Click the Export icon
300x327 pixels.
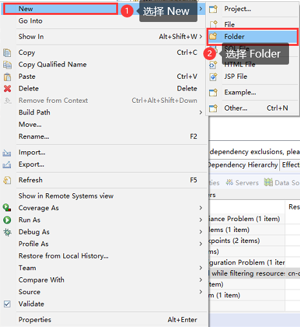pyautogui.click(x=7, y=165)
